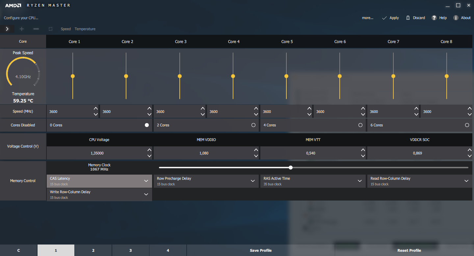This screenshot has height=256, width=474.
Task: Switch to profile tab C
Action: click(x=18, y=250)
